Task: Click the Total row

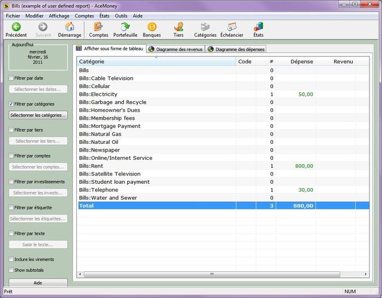Action: coord(223,206)
